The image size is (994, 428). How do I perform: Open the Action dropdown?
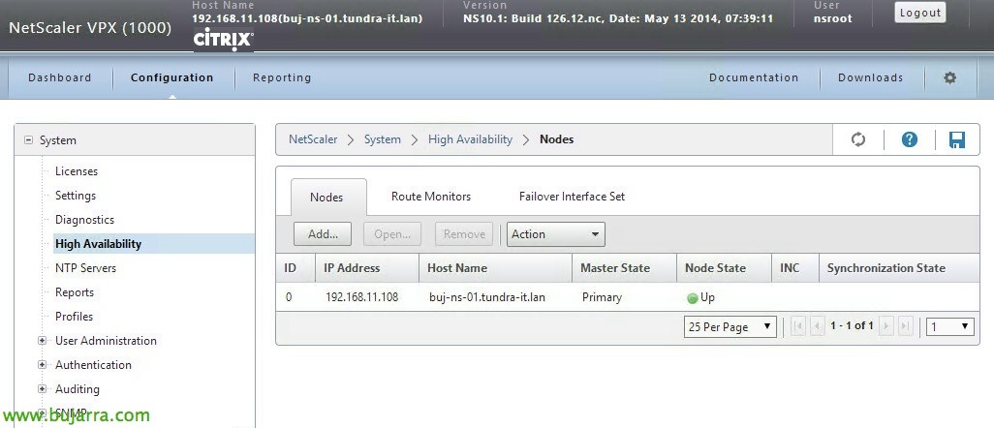click(556, 234)
